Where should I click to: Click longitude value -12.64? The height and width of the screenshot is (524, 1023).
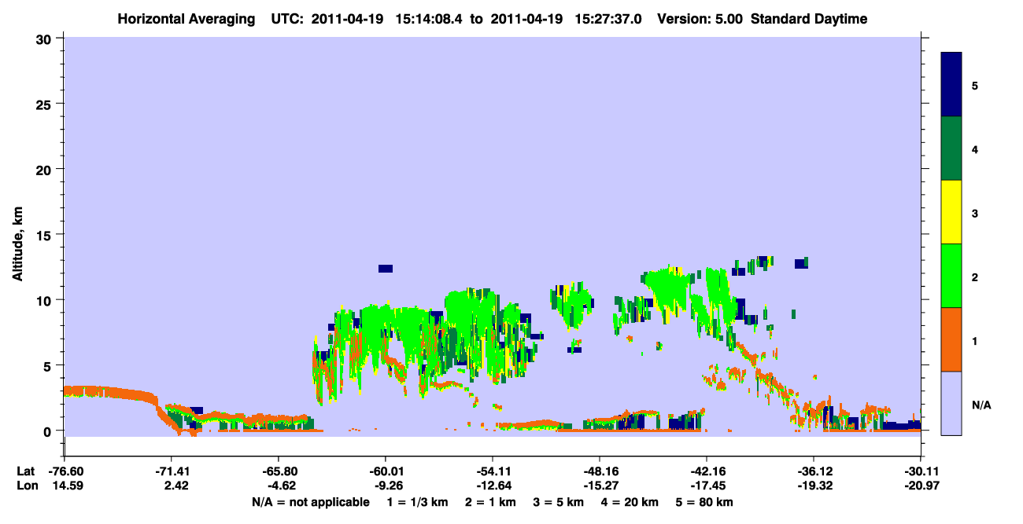pyautogui.click(x=492, y=486)
